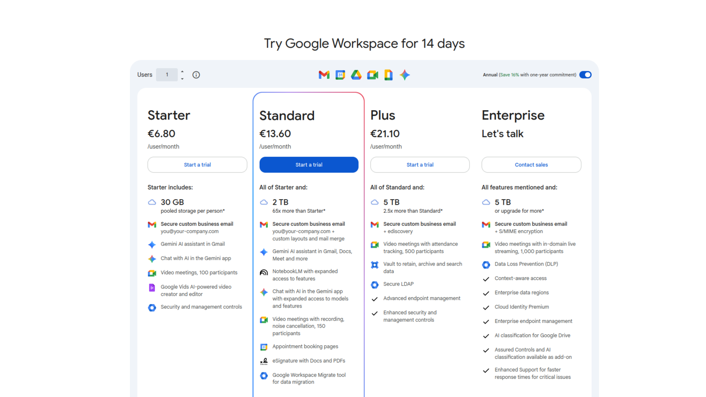Image resolution: width=706 pixels, height=397 pixels.
Task: Click the eSignature icon in the Standard column
Action: 263,361
